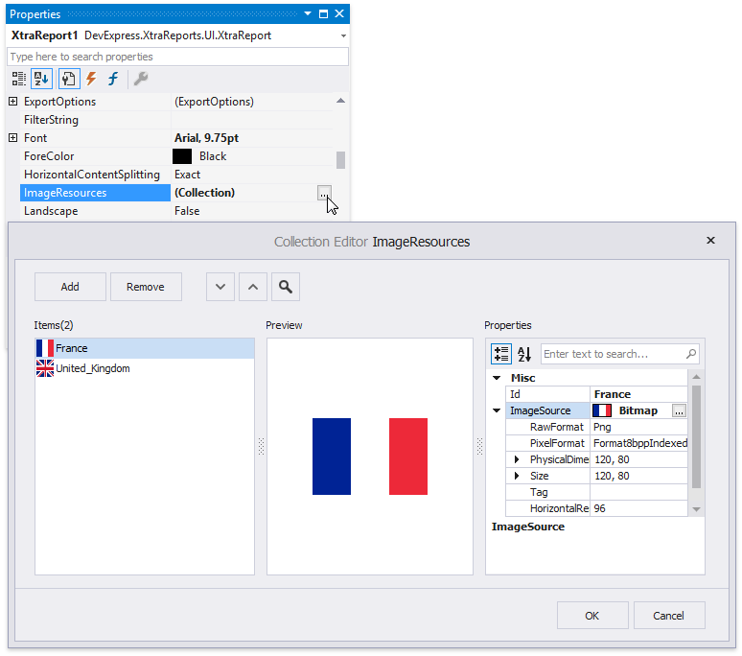Select the ImageResources property row
Screen dimensions: 742x656
pos(177,193)
